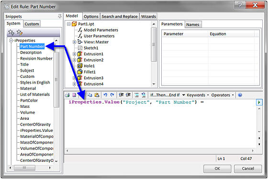Click the pin icon on Snippets panel
The height and width of the screenshot is (179, 268).
60,16
